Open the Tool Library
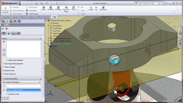 (x=31, y=11)
